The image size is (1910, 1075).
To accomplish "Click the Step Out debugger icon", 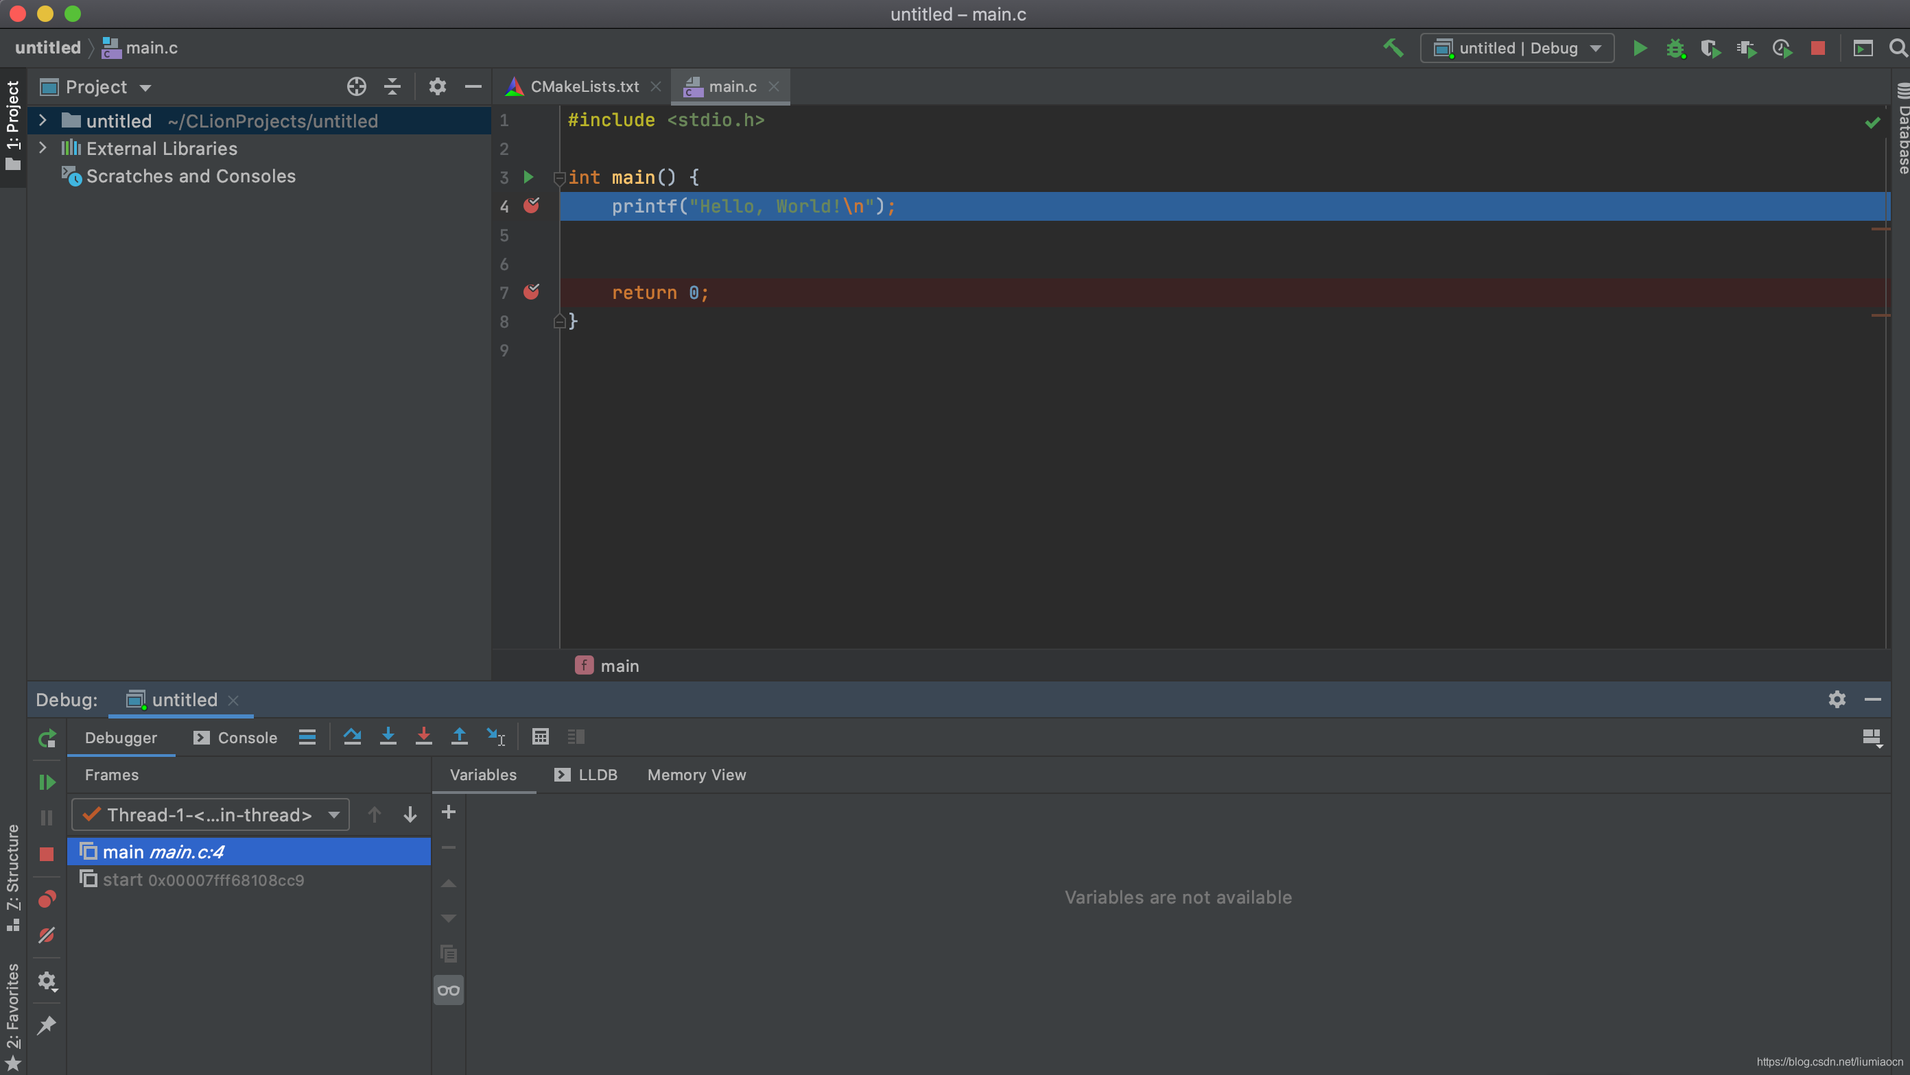I will (459, 736).
